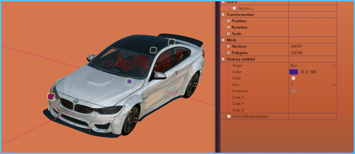Click the Scale X value field

tap(312, 97)
